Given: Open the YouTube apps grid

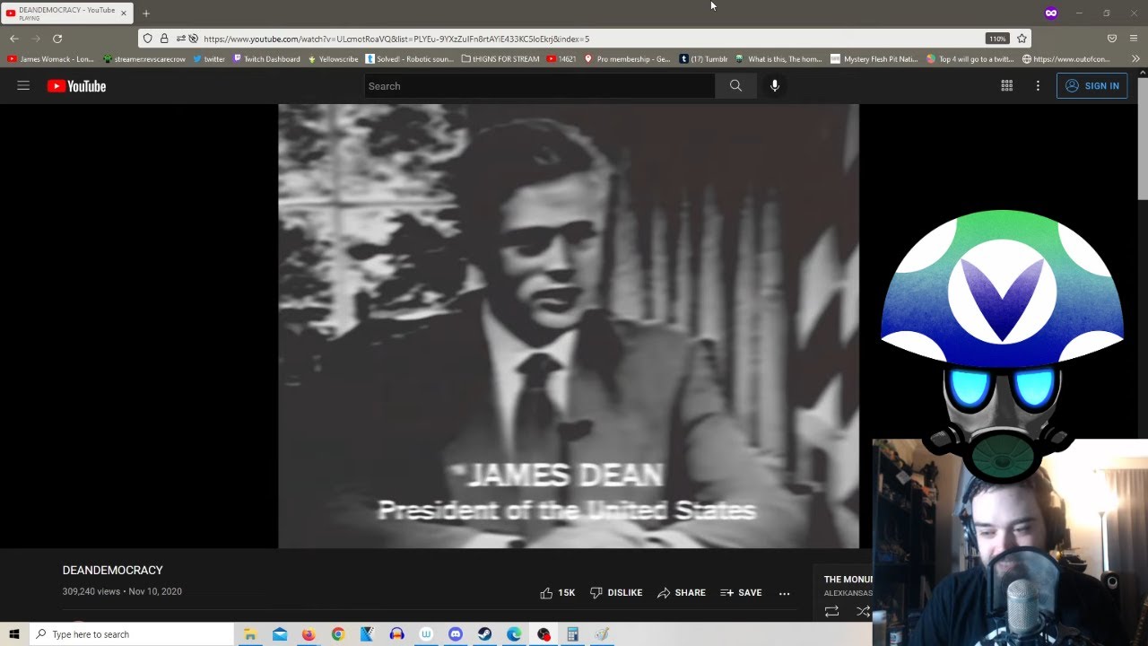Looking at the screenshot, I should [x=1007, y=86].
